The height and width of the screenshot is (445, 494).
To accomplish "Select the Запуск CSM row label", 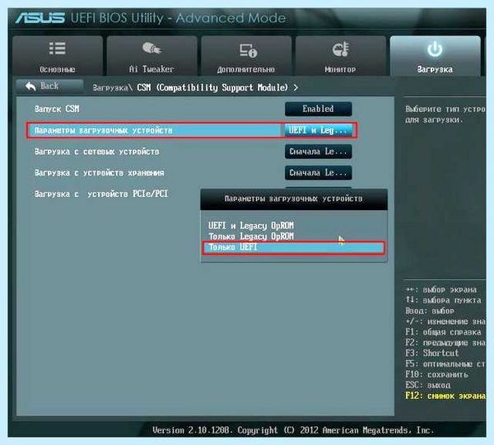I will pos(57,109).
